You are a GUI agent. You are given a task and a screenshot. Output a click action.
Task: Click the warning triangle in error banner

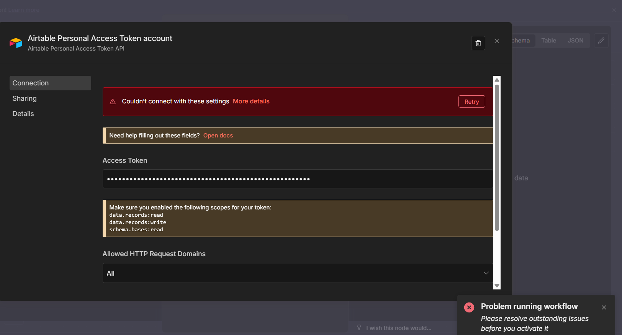click(x=113, y=101)
